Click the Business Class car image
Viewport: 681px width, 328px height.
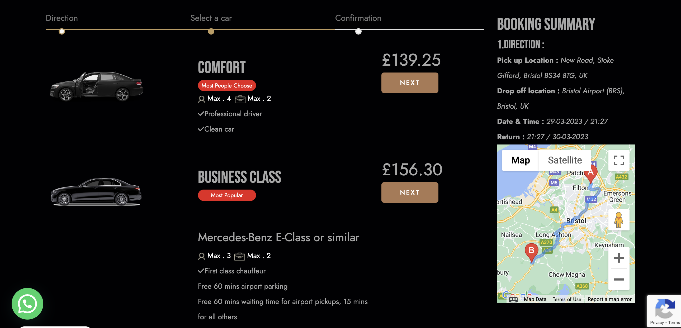[x=96, y=192]
